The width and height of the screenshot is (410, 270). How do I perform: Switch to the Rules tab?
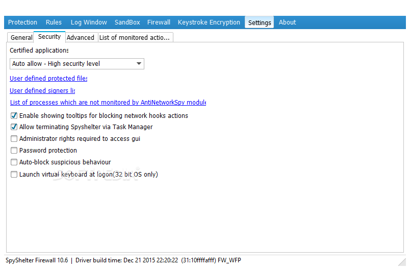(x=54, y=22)
